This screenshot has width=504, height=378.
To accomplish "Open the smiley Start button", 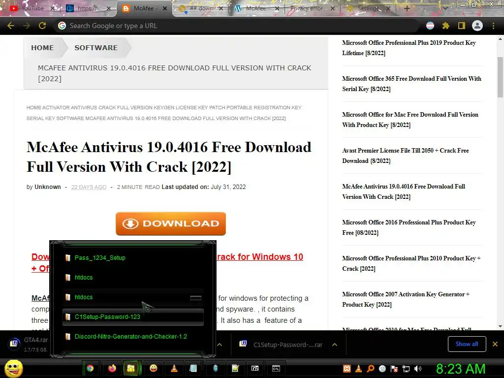I will (13, 368).
